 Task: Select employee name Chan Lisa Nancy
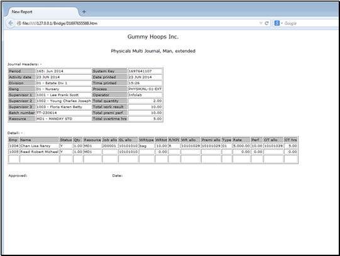[x=39, y=146]
